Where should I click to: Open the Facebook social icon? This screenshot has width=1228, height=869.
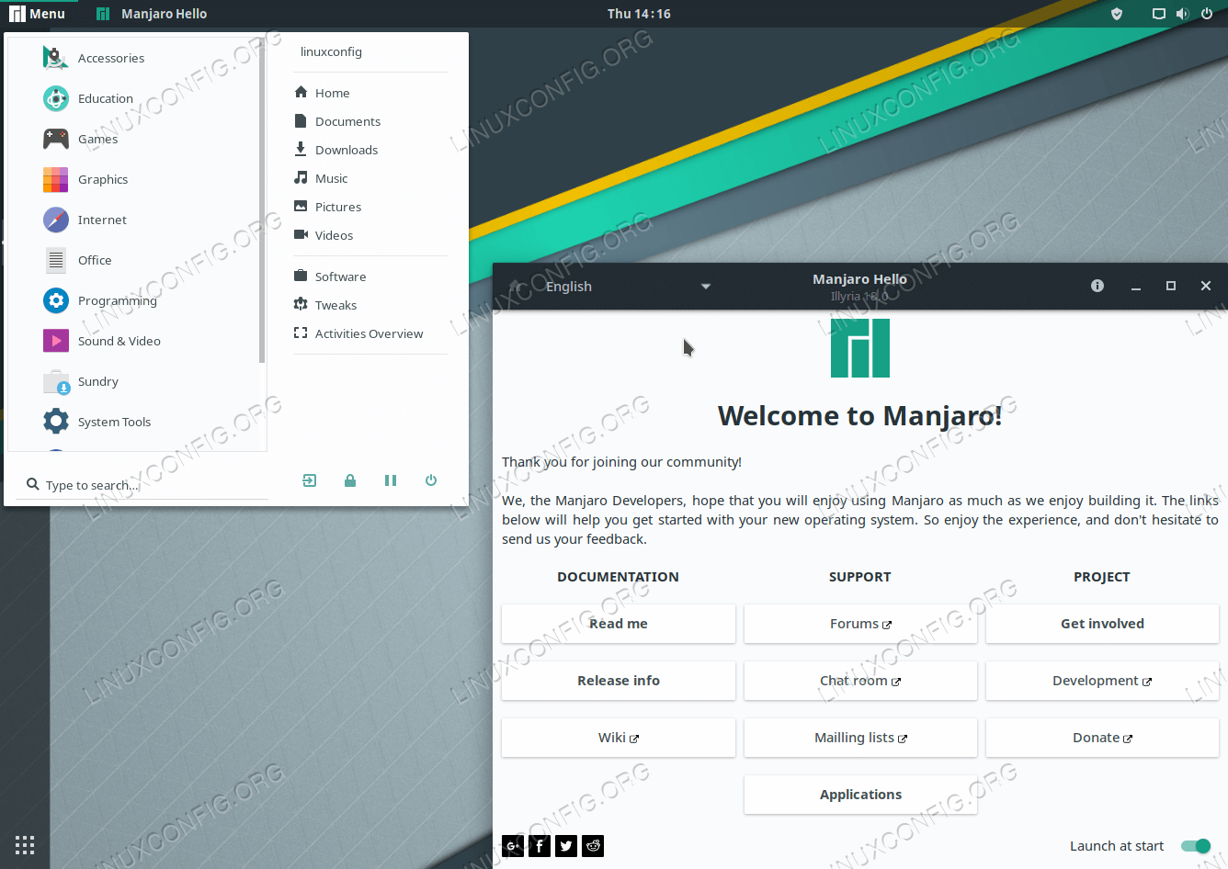point(540,846)
